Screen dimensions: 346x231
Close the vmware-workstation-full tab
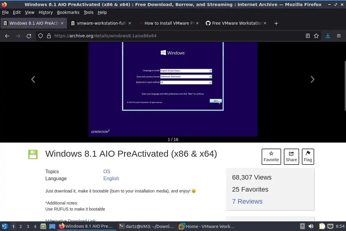(x=130, y=23)
